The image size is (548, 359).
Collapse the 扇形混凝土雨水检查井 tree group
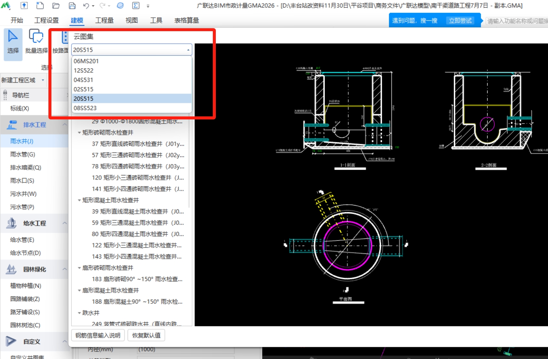point(79,290)
